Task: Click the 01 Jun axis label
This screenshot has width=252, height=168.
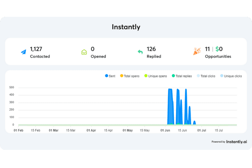Action: click(165, 130)
